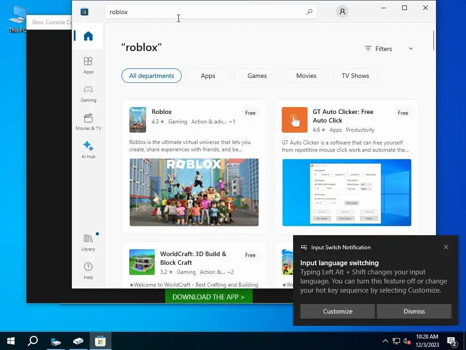Click the store vertical scrollbar
The width and height of the screenshot is (466, 350).
point(434,40)
